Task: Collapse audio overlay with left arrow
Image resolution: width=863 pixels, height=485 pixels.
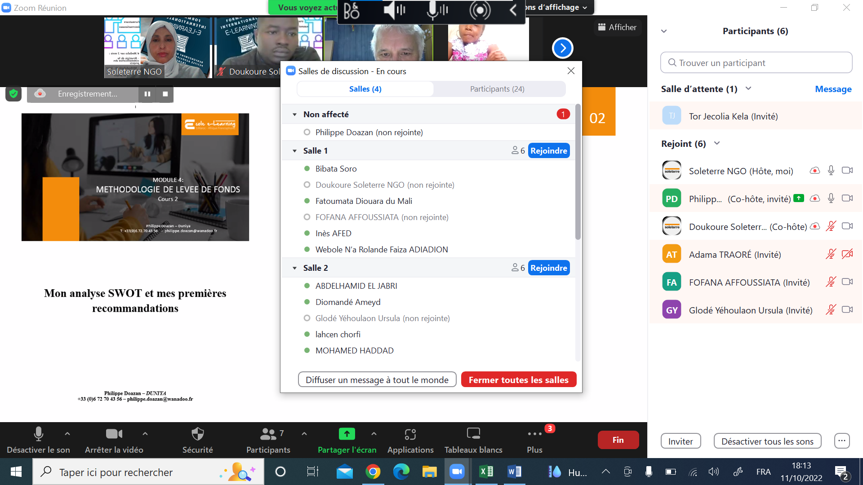Action: pyautogui.click(x=513, y=10)
